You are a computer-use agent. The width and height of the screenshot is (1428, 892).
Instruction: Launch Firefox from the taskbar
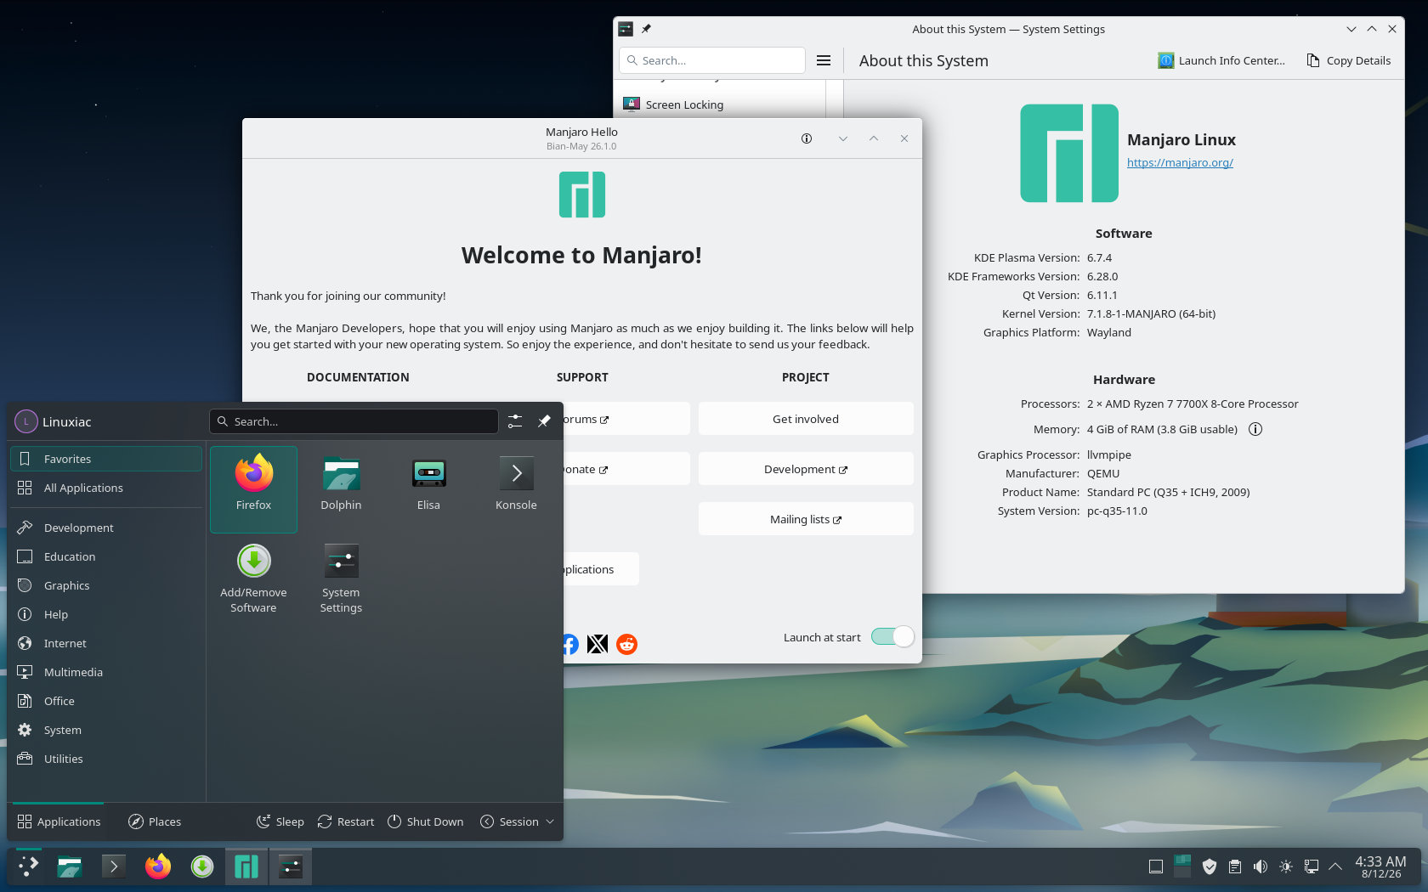tap(158, 867)
